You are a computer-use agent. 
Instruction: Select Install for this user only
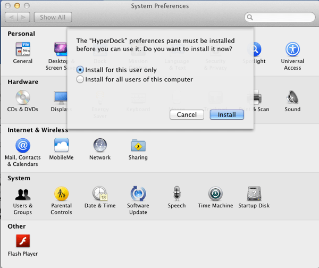pos(116,70)
